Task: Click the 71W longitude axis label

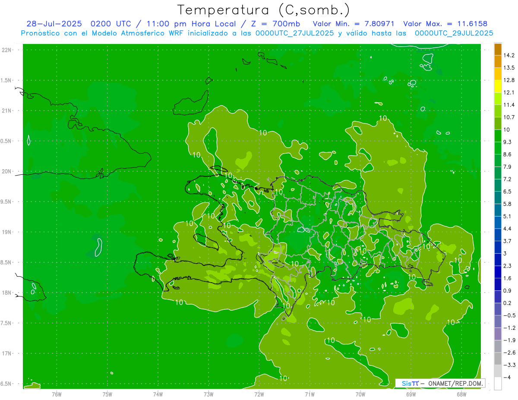Action: 310,394
